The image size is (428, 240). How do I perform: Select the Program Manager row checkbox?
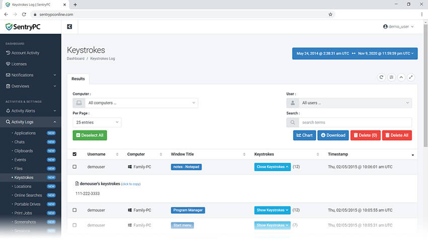coord(75,210)
